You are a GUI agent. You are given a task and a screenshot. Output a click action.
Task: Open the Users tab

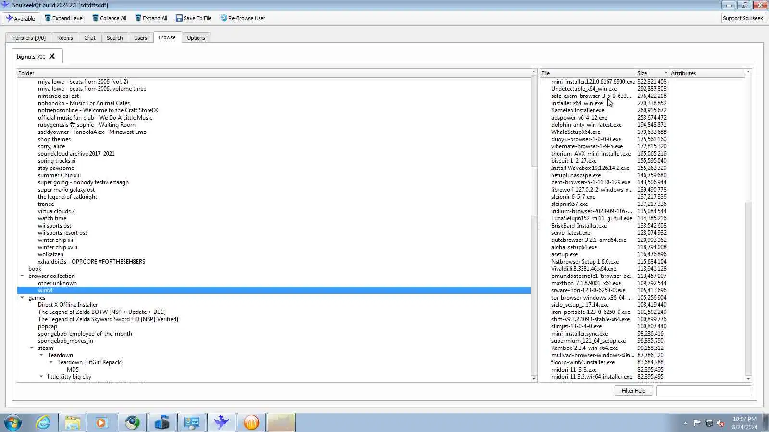point(141,38)
